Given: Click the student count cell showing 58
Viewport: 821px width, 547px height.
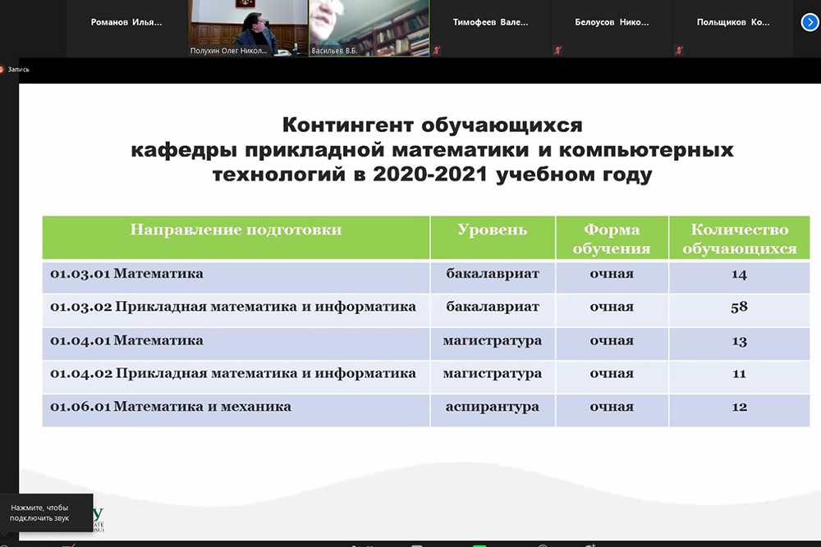Looking at the screenshot, I should [739, 308].
